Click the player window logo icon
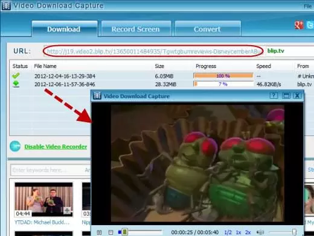 click(x=97, y=96)
